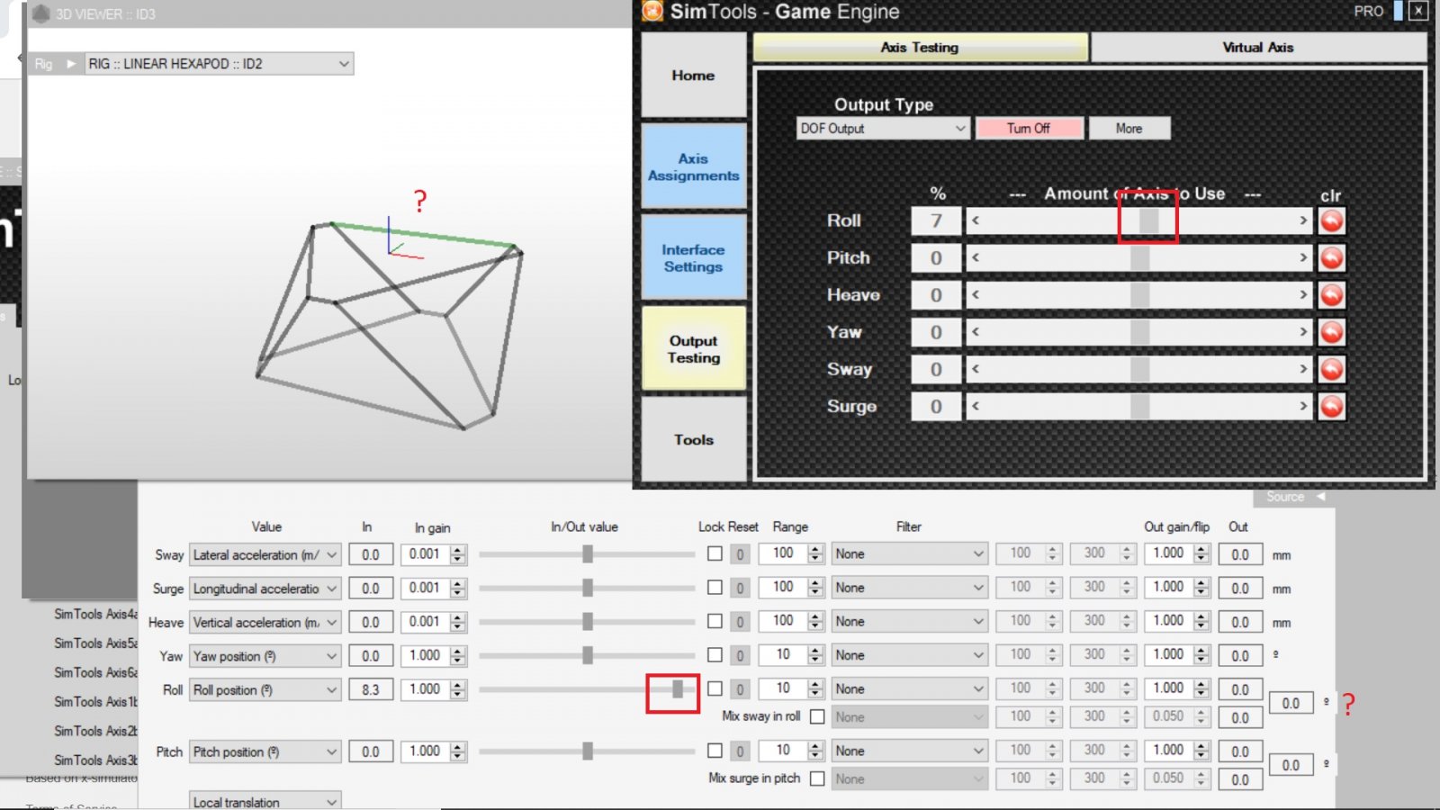Click the right arrow of the Yaw axis slider
This screenshot has width=1440, height=810.
click(x=1303, y=332)
